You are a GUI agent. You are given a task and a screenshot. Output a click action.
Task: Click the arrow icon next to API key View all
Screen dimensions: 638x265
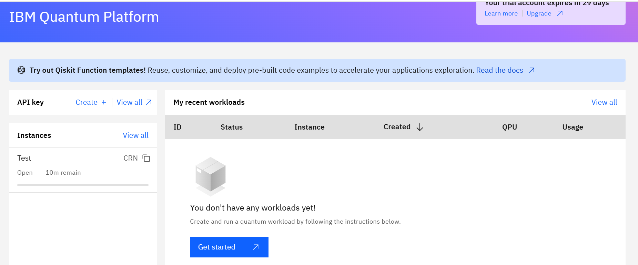[x=149, y=102]
